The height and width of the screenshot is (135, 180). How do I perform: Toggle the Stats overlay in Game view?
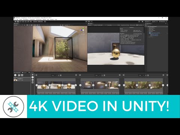pyautogui.click(x=137, y=25)
